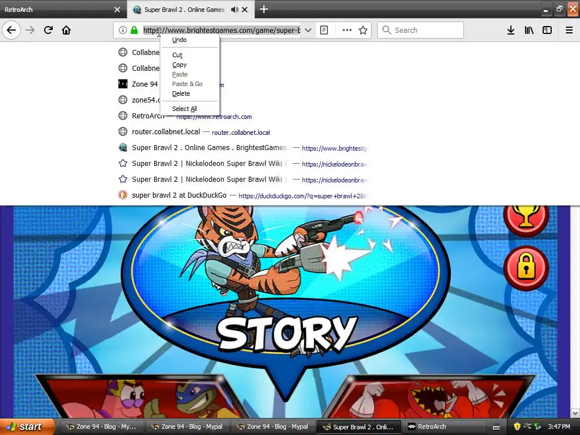Show site information icon in address bar
The height and width of the screenshot is (435, 580).
(x=123, y=30)
